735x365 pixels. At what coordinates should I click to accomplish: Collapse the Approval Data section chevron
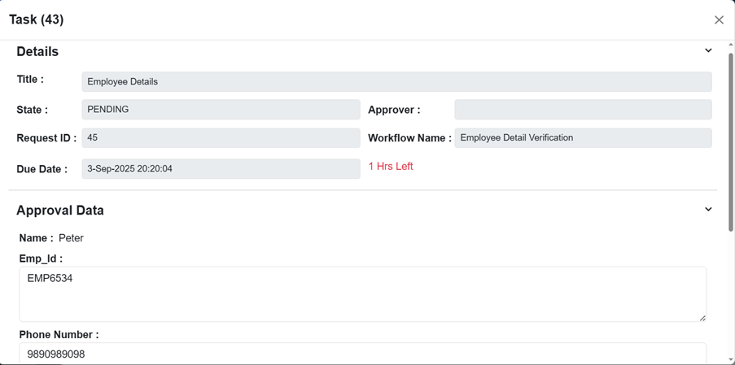(x=708, y=209)
